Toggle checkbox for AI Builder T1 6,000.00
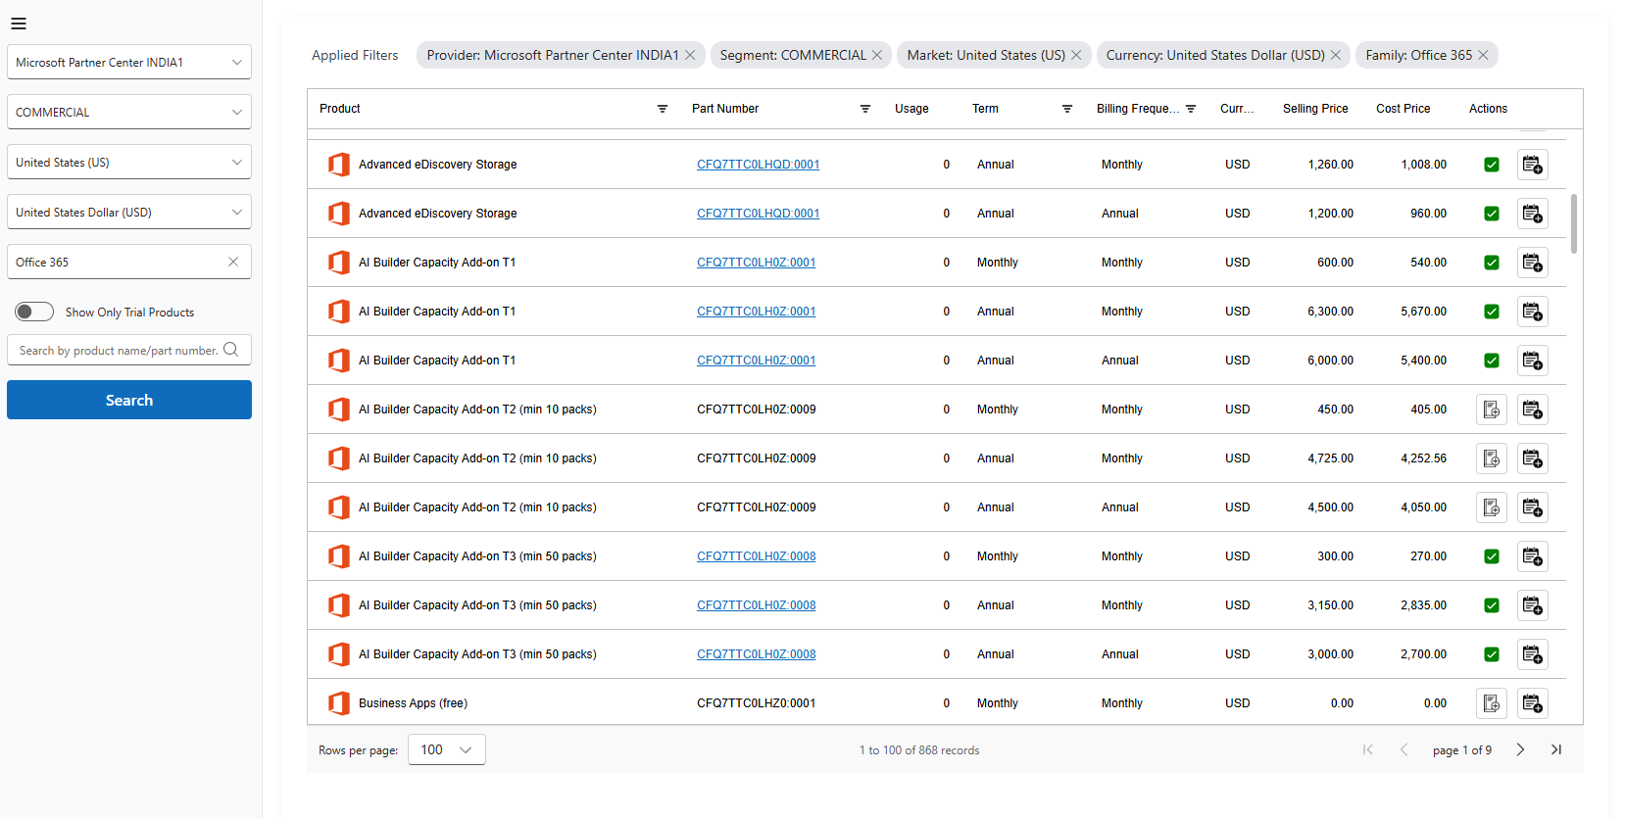The height and width of the screenshot is (819, 1625). 1492,361
